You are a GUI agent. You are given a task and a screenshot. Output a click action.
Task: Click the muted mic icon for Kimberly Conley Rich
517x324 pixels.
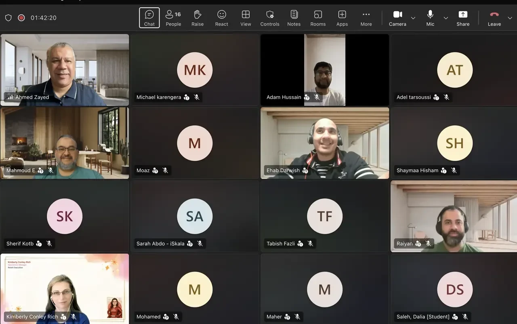(x=74, y=317)
